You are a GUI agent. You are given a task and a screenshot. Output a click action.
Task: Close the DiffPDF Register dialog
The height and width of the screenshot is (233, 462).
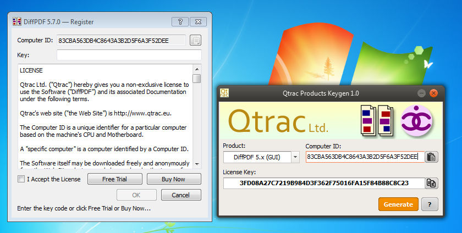[x=199, y=22]
